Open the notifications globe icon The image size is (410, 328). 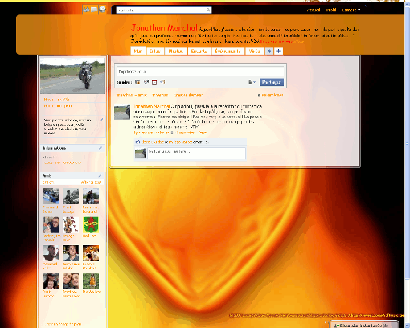click(x=103, y=10)
